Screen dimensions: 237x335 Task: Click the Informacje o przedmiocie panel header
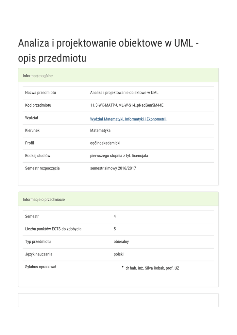43,200
